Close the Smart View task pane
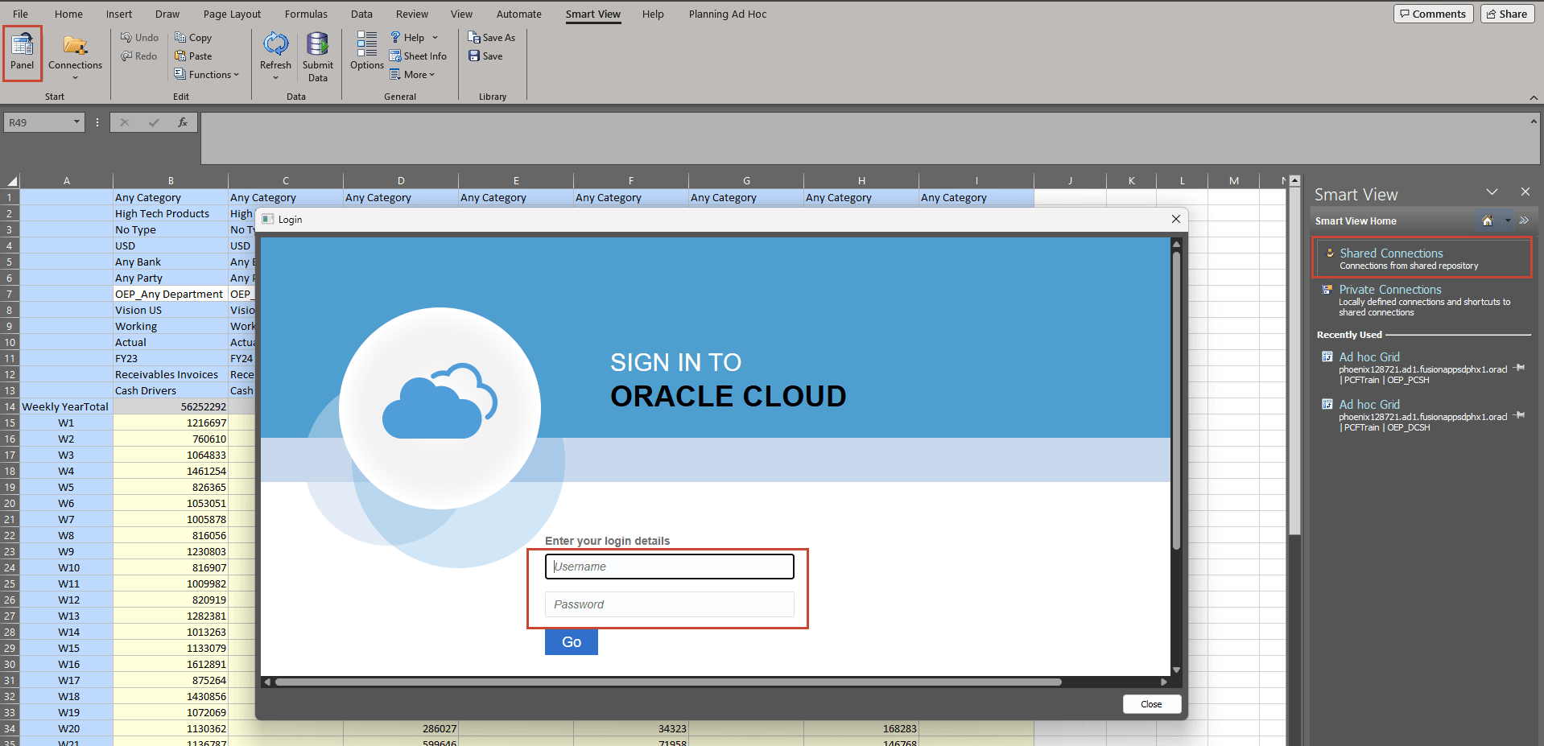The height and width of the screenshot is (746, 1544). click(x=1525, y=192)
